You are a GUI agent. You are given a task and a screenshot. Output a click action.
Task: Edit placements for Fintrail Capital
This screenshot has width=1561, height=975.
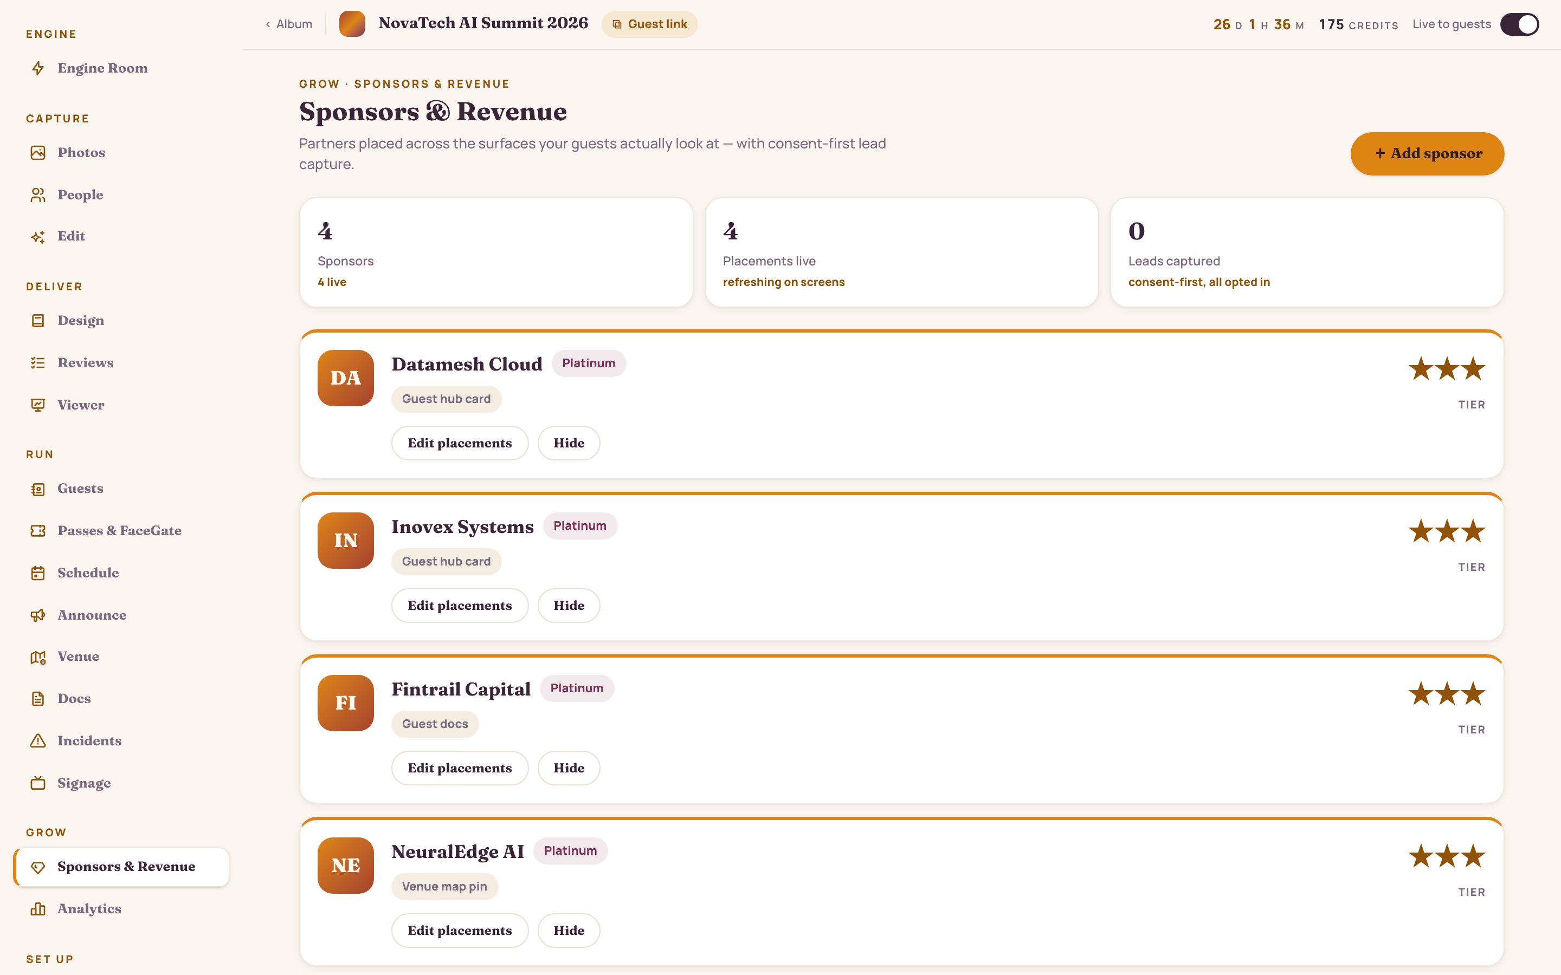(460, 768)
